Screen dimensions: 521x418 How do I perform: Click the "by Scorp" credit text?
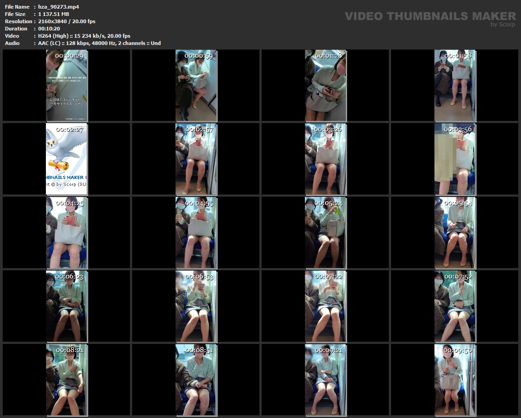[503, 24]
